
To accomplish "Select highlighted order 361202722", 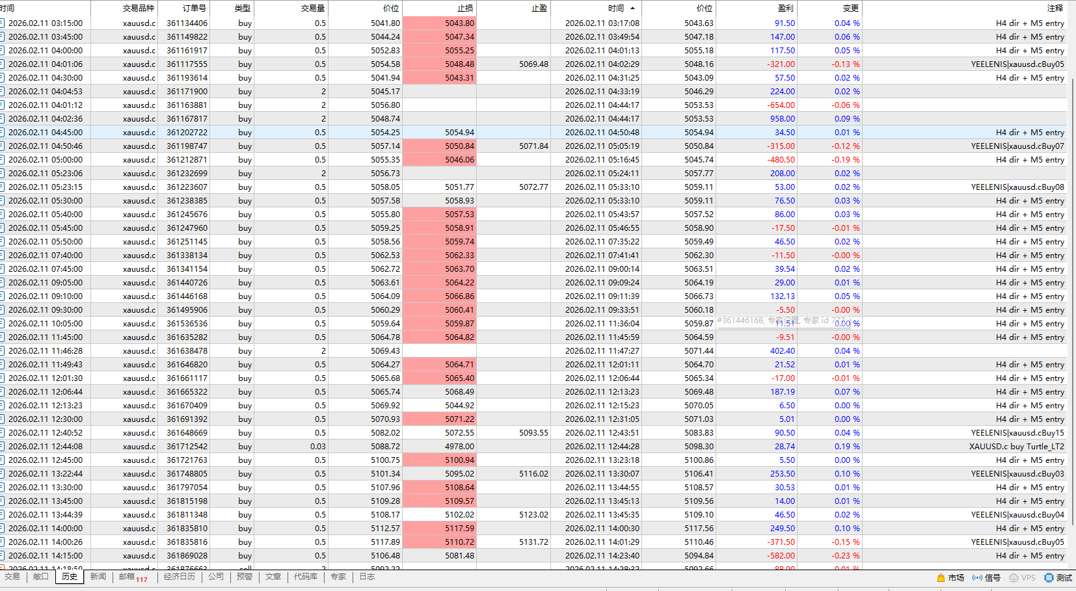I will coord(187,132).
